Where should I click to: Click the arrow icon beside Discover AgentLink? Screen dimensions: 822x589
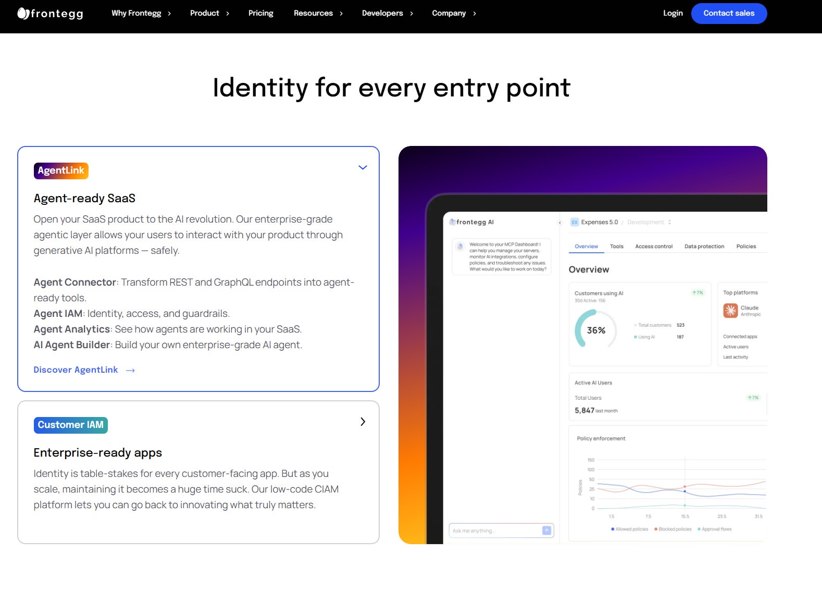pyautogui.click(x=130, y=370)
